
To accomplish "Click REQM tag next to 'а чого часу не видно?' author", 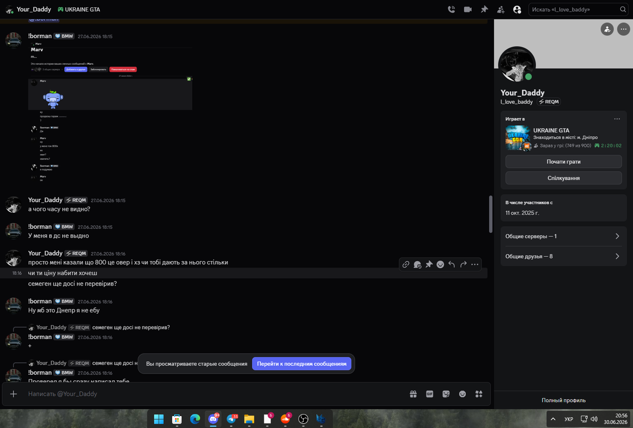I will pos(76,200).
